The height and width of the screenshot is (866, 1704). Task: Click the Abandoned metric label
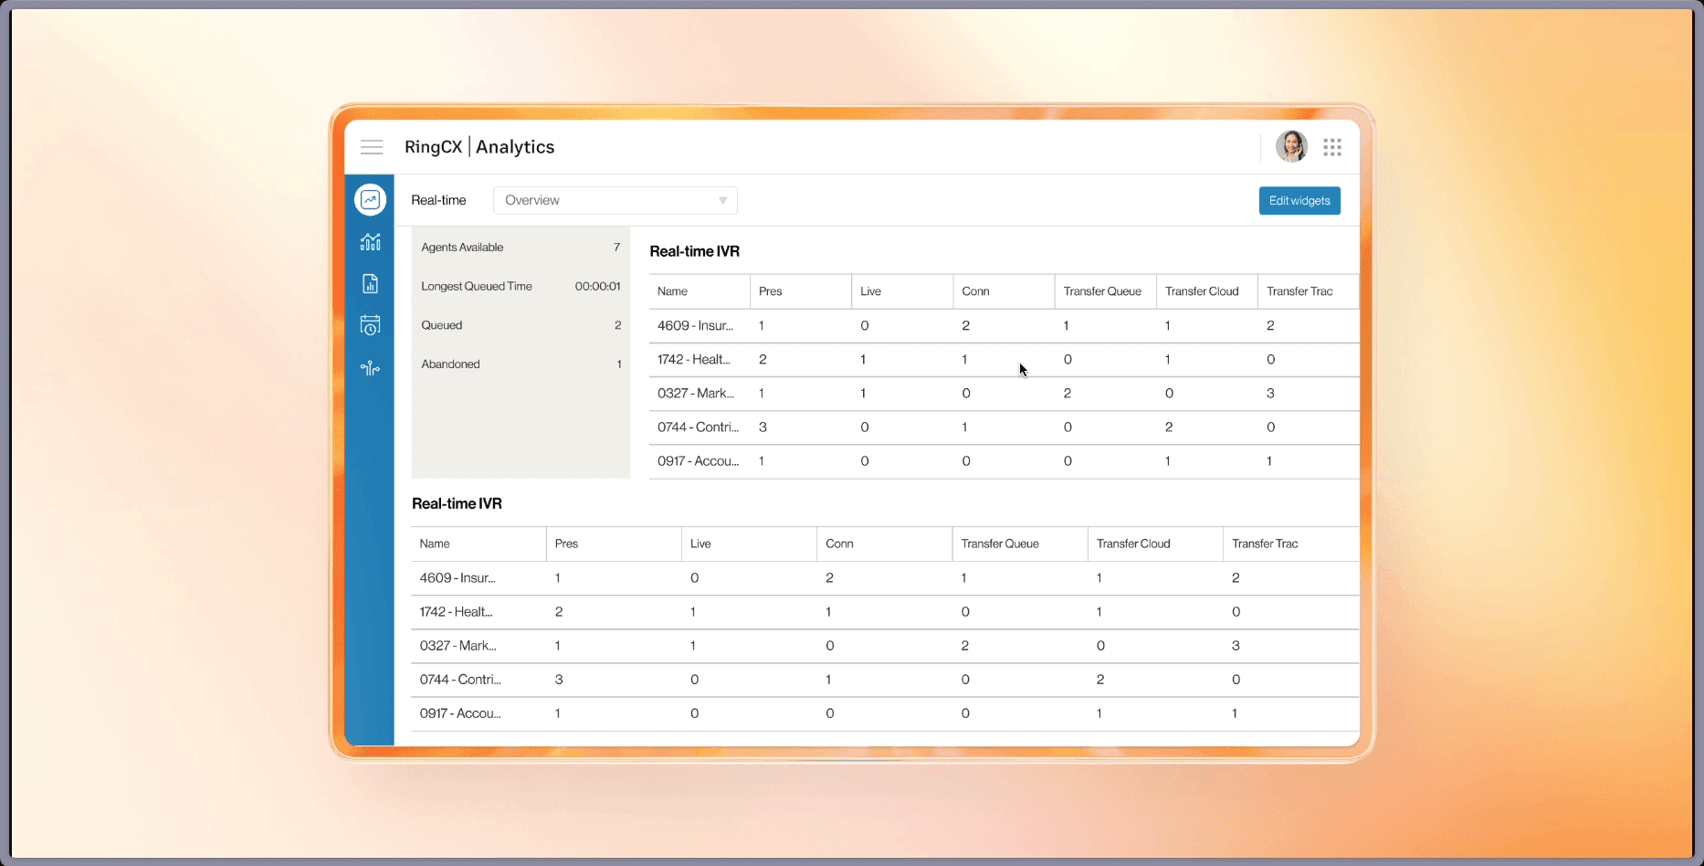coord(450,364)
